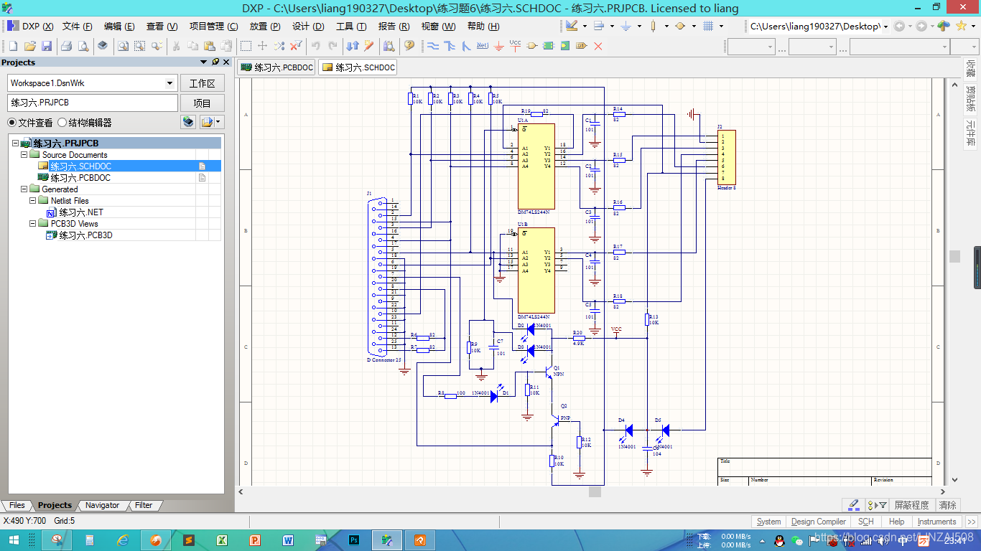Select 练习六.NET in the tree
The height and width of the screenshot is (551, 981).
(80, 212)
